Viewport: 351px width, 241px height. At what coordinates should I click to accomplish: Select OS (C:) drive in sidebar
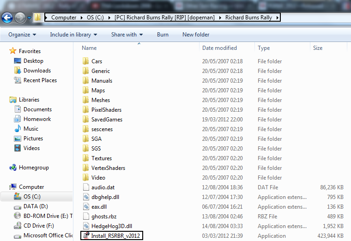(x=32, y=197)
